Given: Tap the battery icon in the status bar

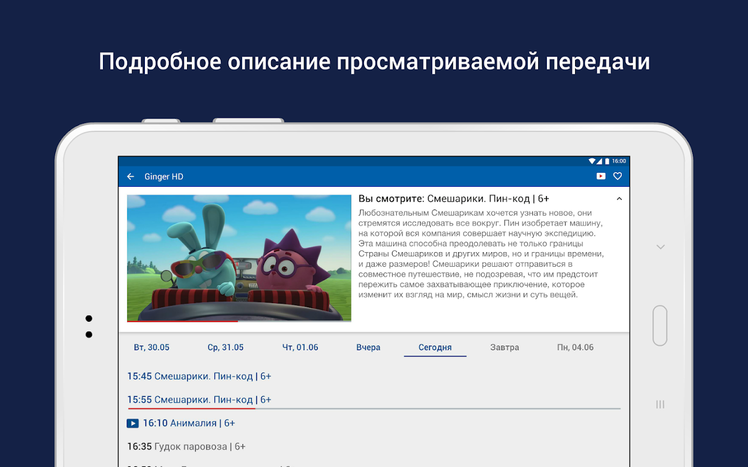Looking at the screenshot, I should pyautogui.click(x=607, y=161).
